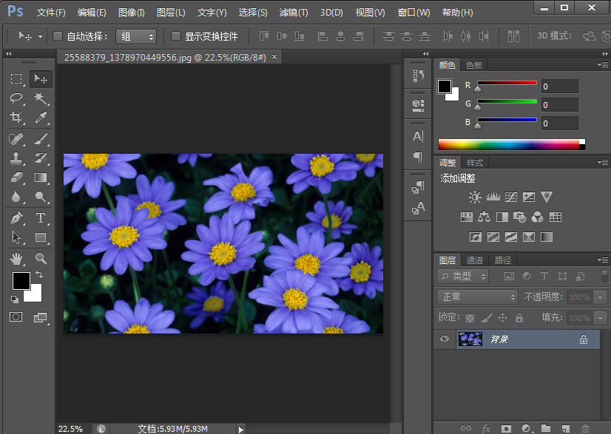Select the Brush tool
The height and width of the screenshot is (434, 611).
41,139
